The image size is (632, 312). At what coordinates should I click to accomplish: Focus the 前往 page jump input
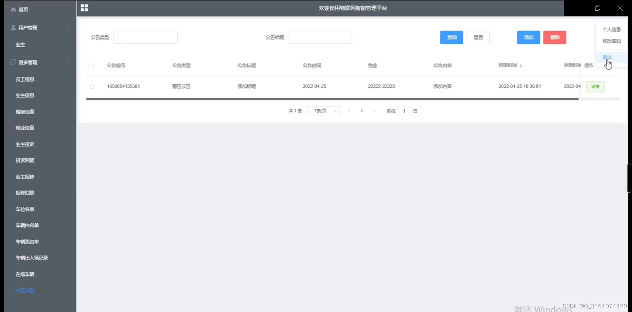(404, 111)
